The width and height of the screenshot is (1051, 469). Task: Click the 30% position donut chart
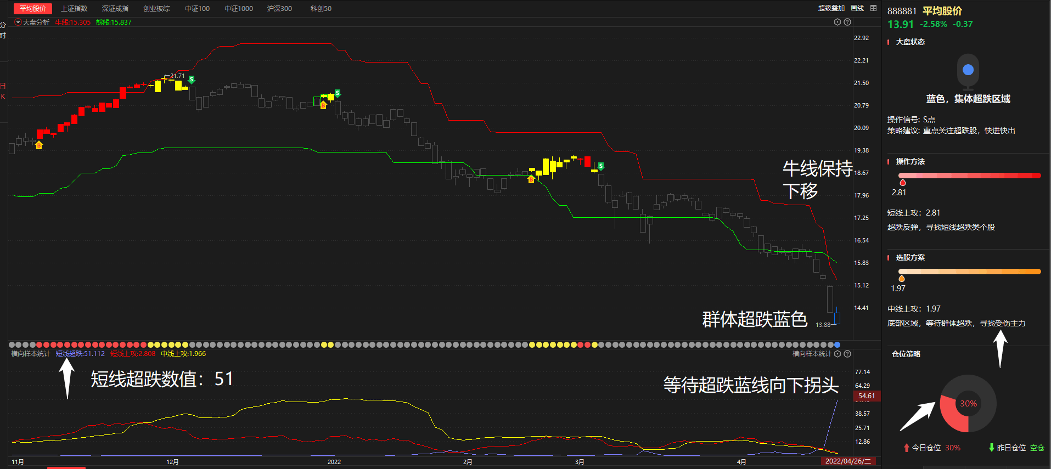968,404
